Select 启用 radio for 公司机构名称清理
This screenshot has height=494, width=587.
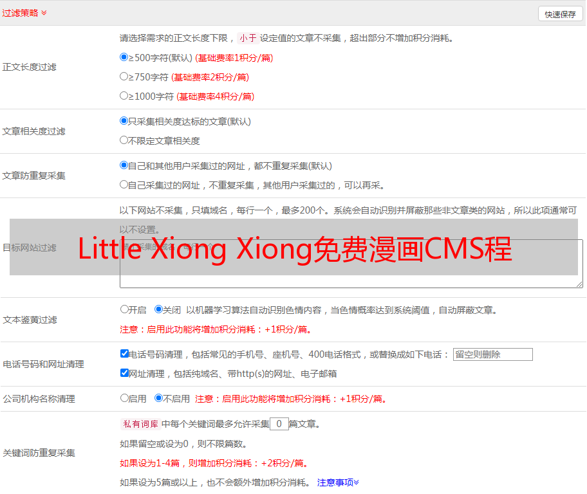pyautogui.click(x=124, y=398)
